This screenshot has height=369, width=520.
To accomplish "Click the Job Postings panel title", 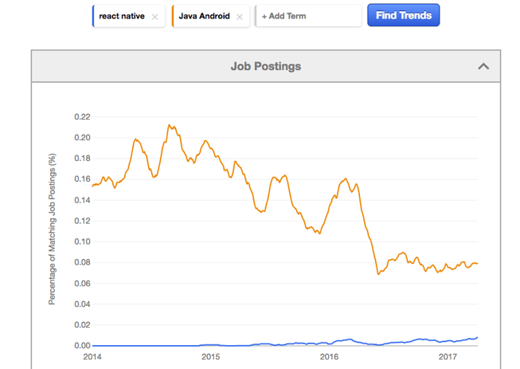I will click(265, 66).
